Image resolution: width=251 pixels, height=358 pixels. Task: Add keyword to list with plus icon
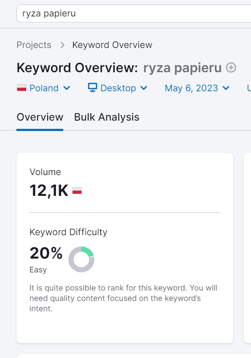pyautogui.click(x=231, y=67)
